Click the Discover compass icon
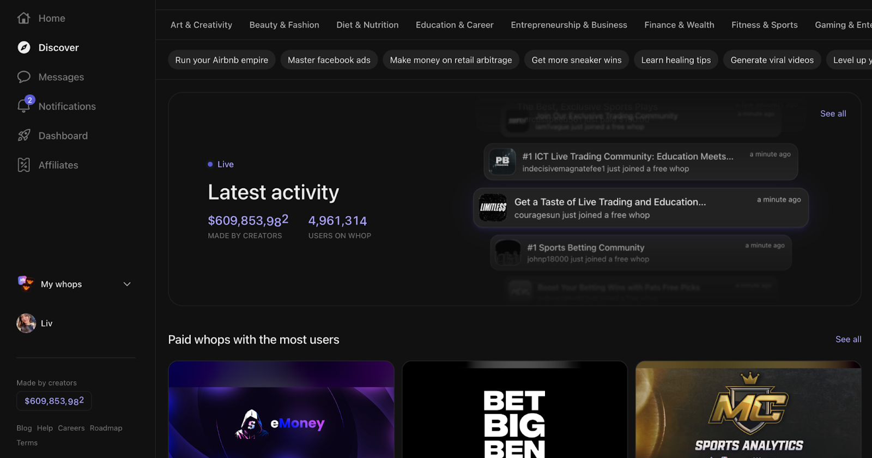The image size is (872, 458). 23,47
